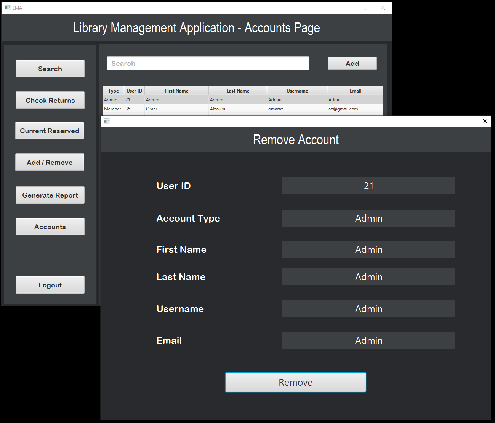The width and height of the screenshot is (495, 423).
Task: Click the Username field in dialog
Action: pos(368,309)
